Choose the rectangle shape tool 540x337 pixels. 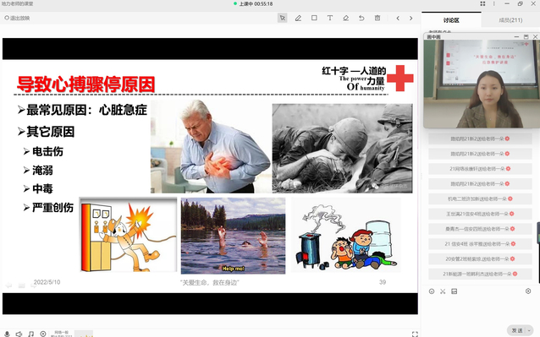(314, 18)
